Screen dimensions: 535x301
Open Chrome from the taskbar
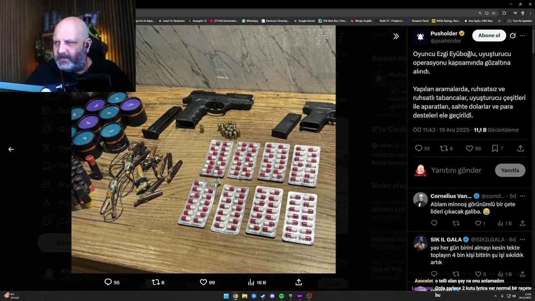[235, 296]
